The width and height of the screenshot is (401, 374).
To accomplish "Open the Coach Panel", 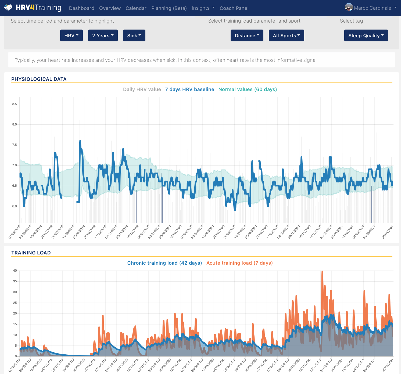I will (234, 8).
